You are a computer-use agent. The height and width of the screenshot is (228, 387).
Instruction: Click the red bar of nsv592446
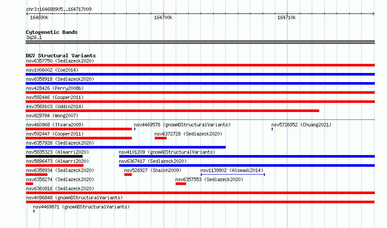200,102
